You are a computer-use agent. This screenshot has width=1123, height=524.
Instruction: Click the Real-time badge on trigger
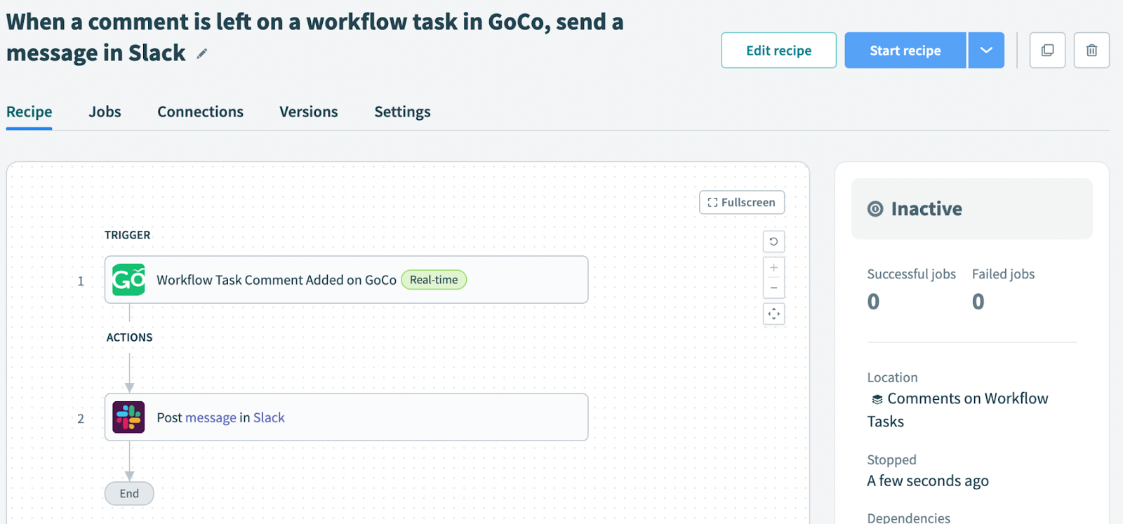click(x=434, y=280)
